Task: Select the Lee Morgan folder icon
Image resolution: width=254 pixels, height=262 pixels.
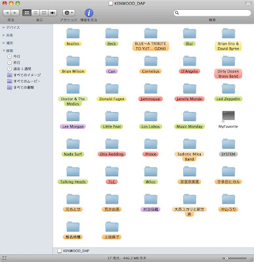Action: [73, 116]
